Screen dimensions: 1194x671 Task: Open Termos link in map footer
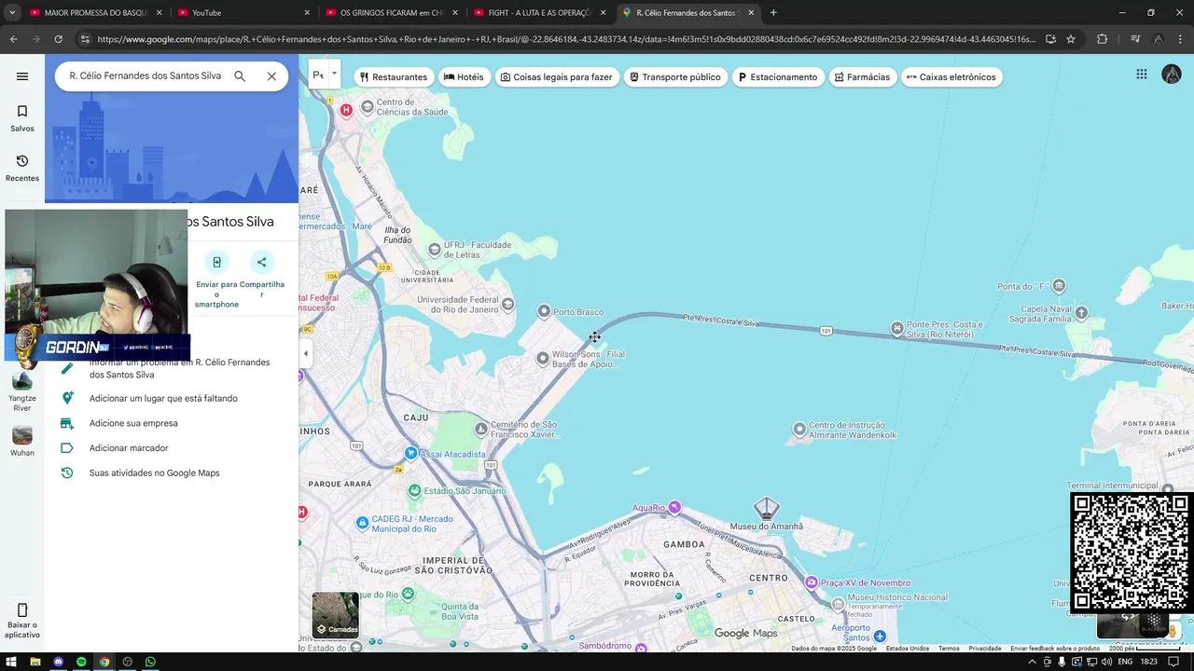click(x=949, y=649)
